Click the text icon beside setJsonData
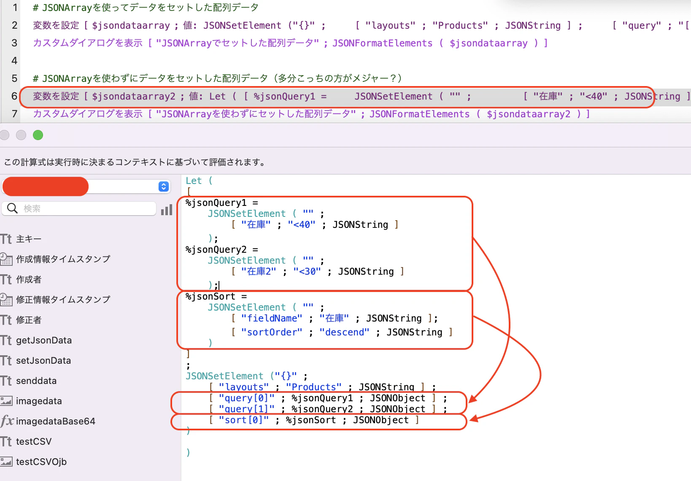 coord(6,361)
